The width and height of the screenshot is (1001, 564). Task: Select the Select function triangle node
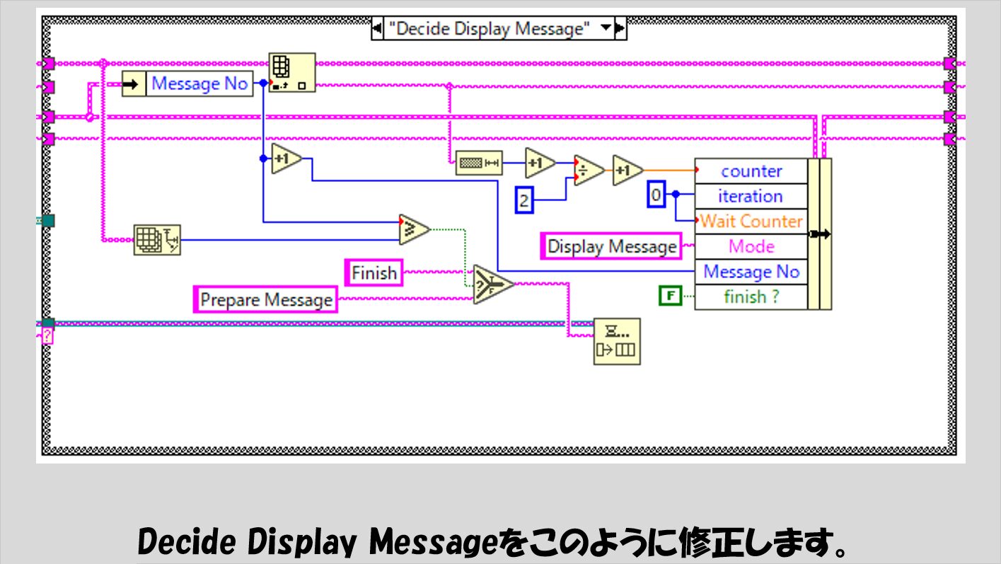tap(492, 284)
